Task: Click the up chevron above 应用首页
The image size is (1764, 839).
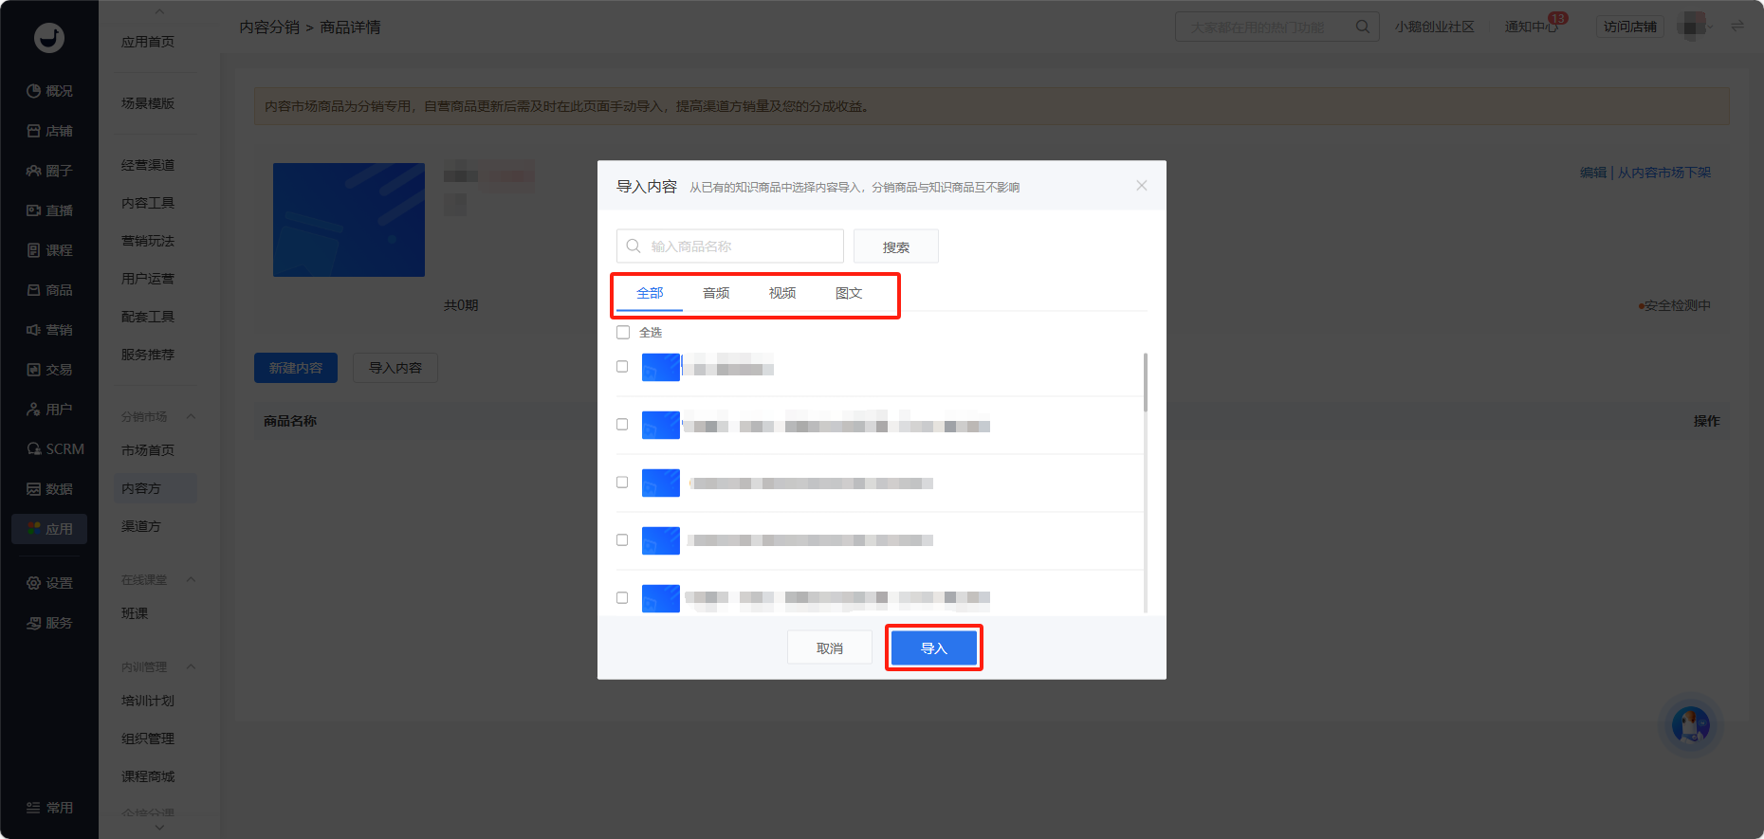Action: [159, 11]
